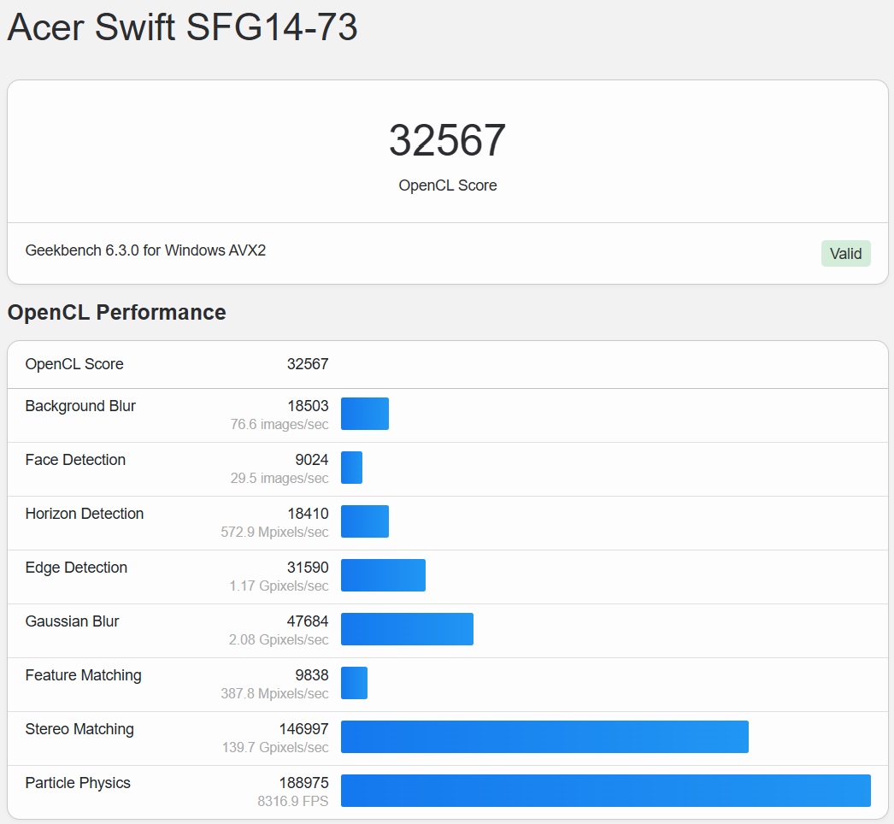Click the blue bar for Feature Matching
894x824 pixels.
point(354,683)
